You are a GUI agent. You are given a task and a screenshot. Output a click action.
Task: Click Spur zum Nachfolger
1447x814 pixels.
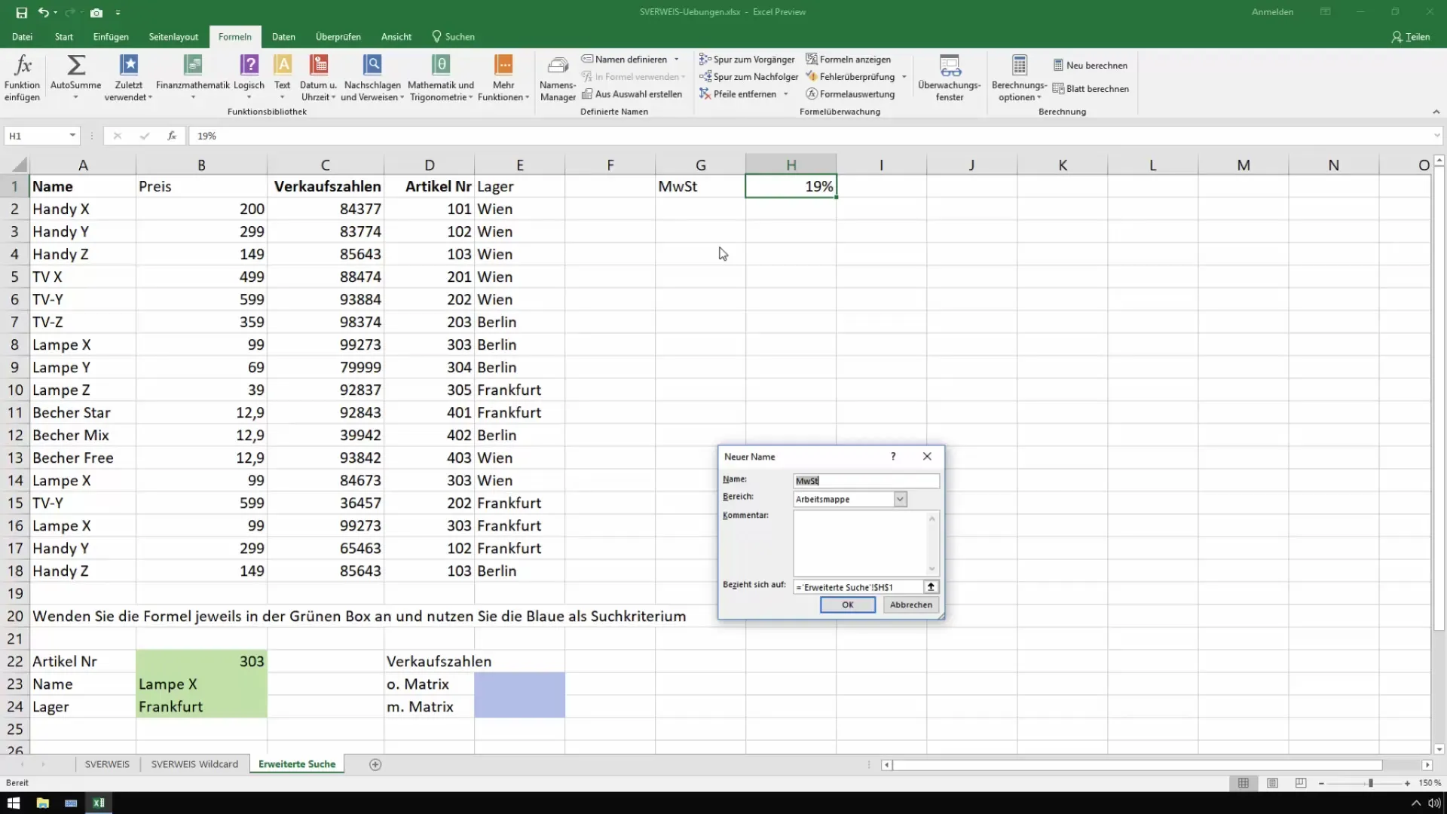748,77
